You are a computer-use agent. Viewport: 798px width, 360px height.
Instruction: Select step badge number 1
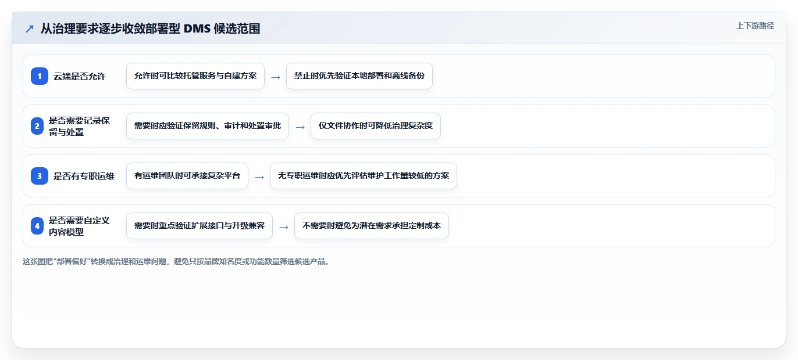tap(40, 76)
